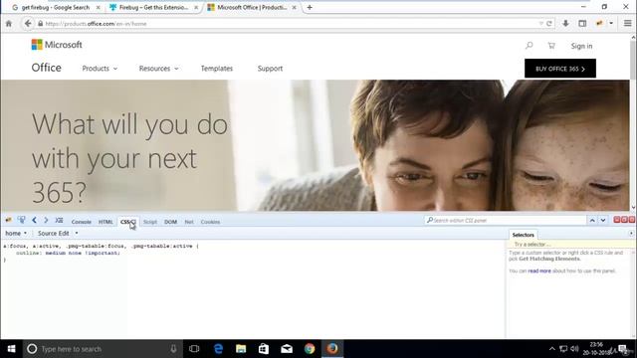The width and height of the screenshot is (637, 358).
Task: Click the Source Edit button
Action: pos(53,234)
